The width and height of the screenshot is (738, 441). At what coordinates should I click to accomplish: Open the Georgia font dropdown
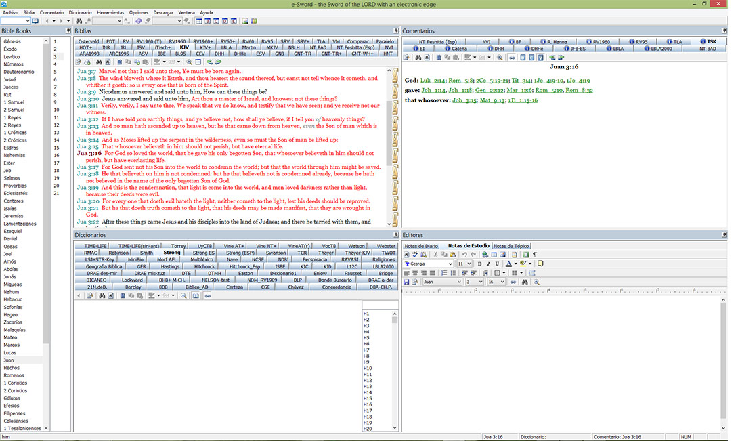450,264
